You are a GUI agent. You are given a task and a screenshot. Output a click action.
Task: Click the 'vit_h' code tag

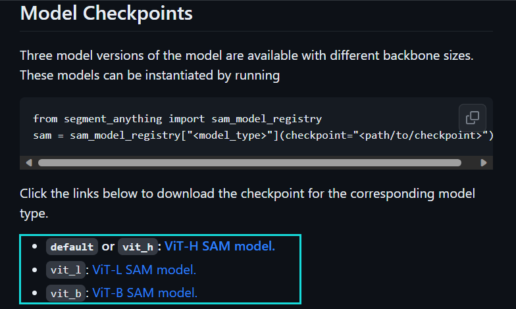[x=137, y=247]
